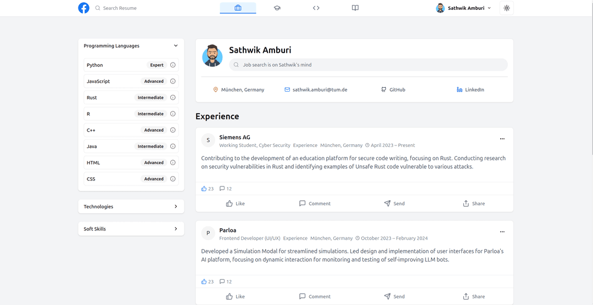Expand the Soft Skills section
The height and width of the screenshot is (305, 593).
131,229
